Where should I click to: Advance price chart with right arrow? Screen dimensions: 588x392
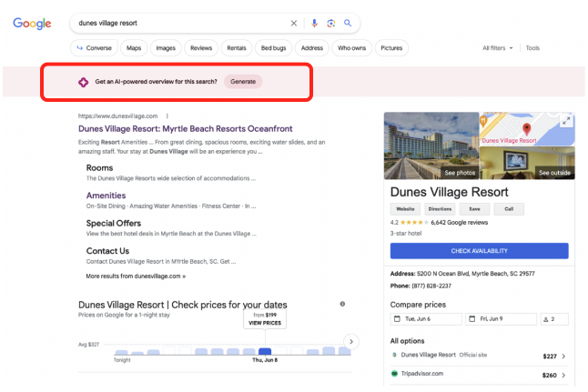coord(351,341)
